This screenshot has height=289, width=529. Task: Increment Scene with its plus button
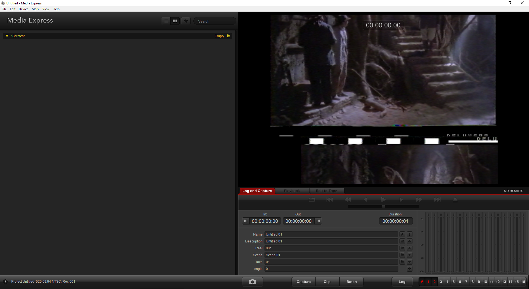[x=410, y=255]
